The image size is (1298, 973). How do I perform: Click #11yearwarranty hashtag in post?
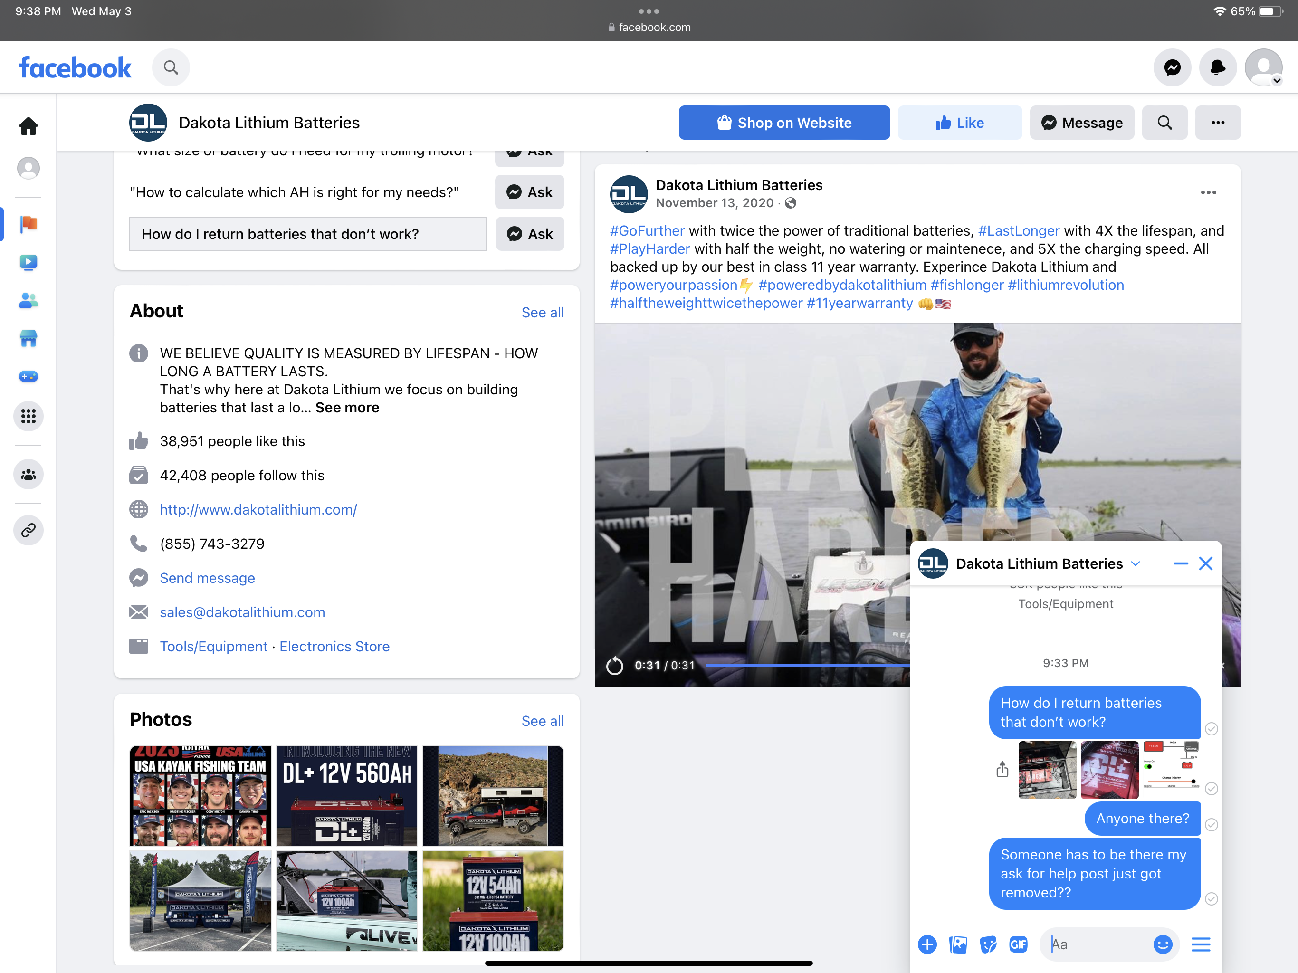[x=859, y=303]
